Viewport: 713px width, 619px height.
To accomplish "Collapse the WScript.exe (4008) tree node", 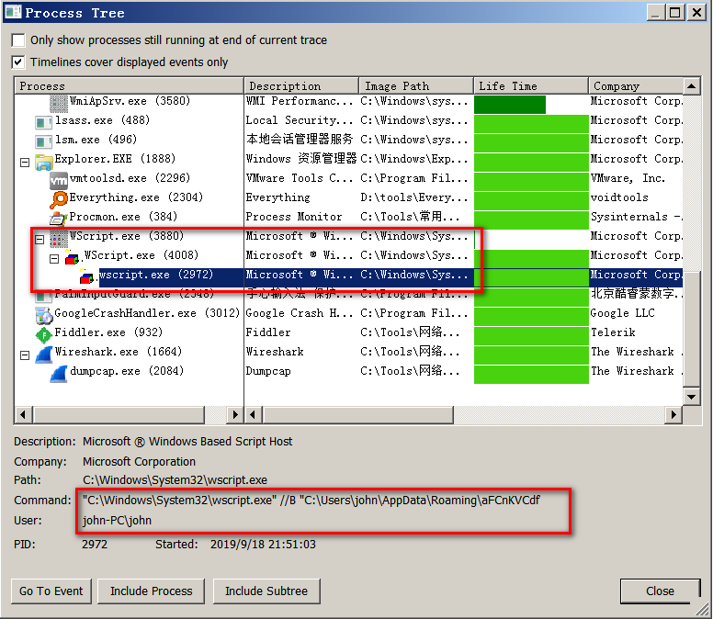I will [x=54, y=259].
